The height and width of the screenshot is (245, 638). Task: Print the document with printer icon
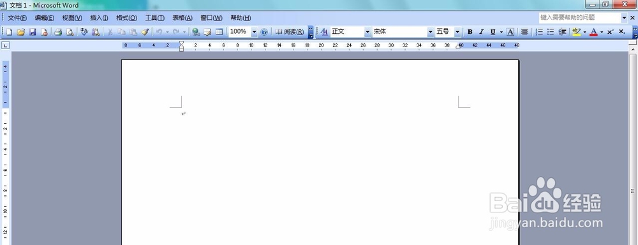[x=58, y=32]
